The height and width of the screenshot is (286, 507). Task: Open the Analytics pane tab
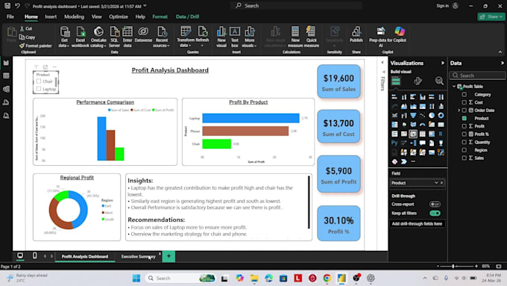point(439,81)
